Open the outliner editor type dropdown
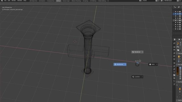The image size is (182, 102). pos(175,7)
